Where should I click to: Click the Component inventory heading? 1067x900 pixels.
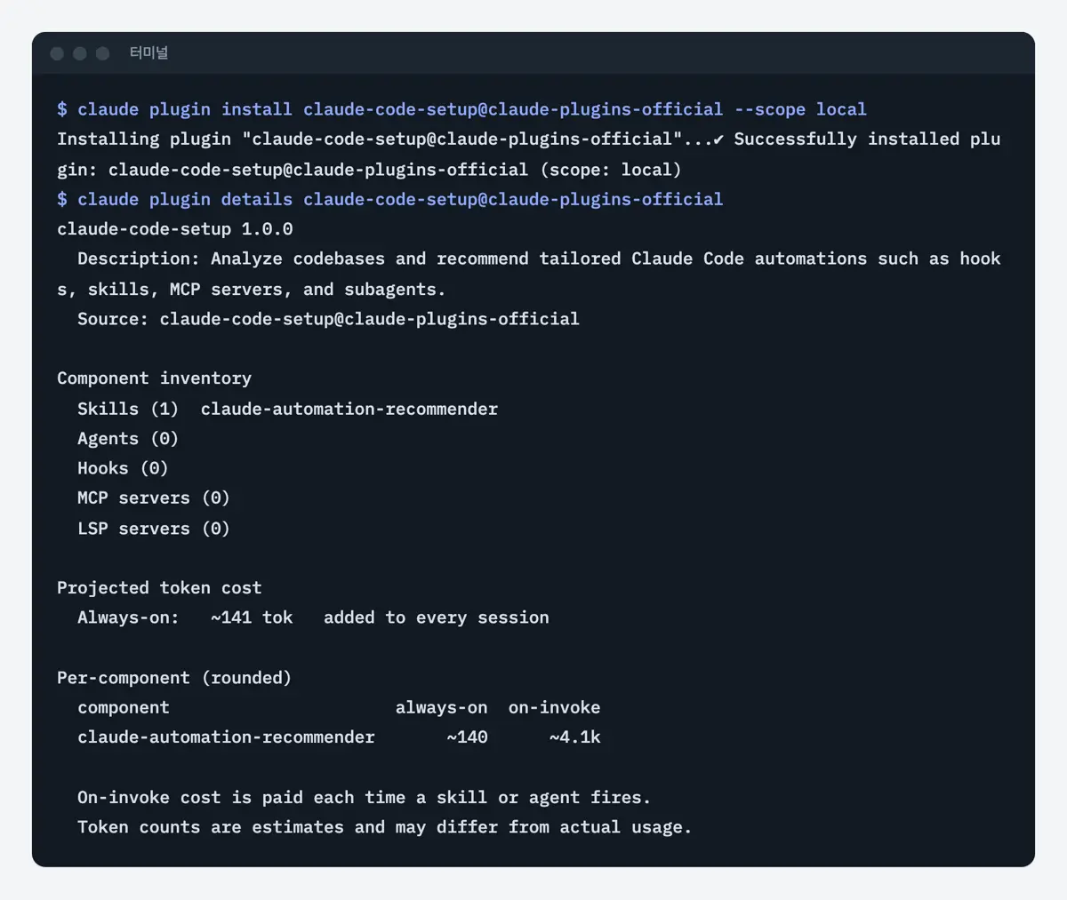155,378
